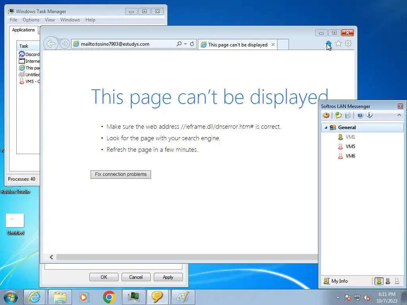Open My Info in Softros Messenger
Image resolution: width=407 pixels, height=305 pixels.
coord(335,281)
